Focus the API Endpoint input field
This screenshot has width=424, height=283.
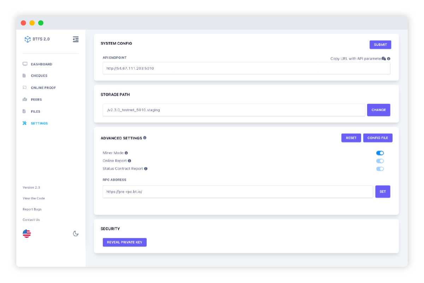click(246, 68)
